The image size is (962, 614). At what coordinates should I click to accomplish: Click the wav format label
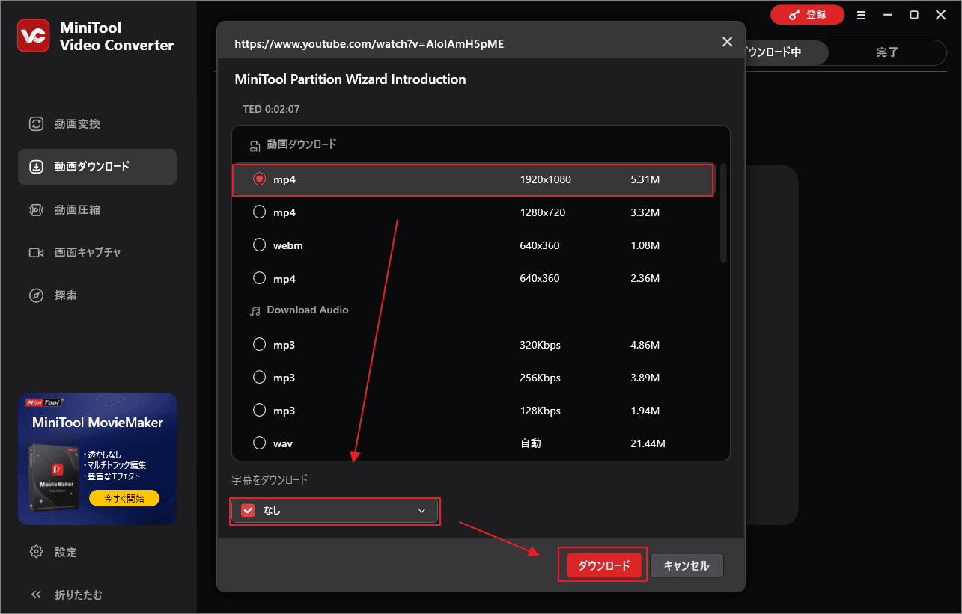(283, 443)
